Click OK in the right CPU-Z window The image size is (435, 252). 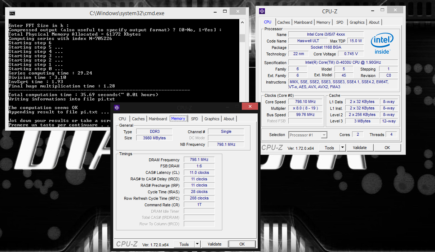(387, 148)
